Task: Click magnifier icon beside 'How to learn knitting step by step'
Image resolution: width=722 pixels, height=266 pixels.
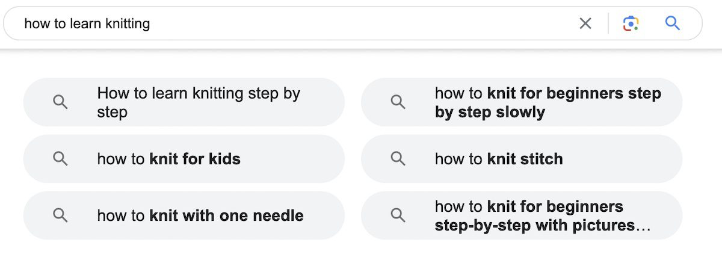Action: coord(60,102)
